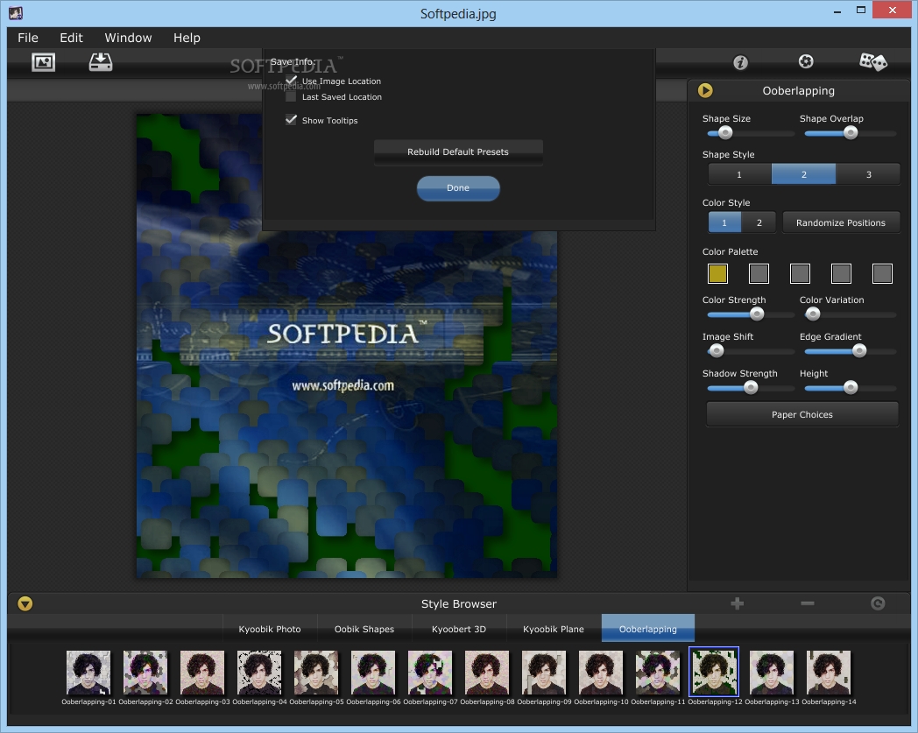The image size is (918, 733).
Task: Click yellow play arrow beside Ooberlapping title
Action: pos(705,90)
